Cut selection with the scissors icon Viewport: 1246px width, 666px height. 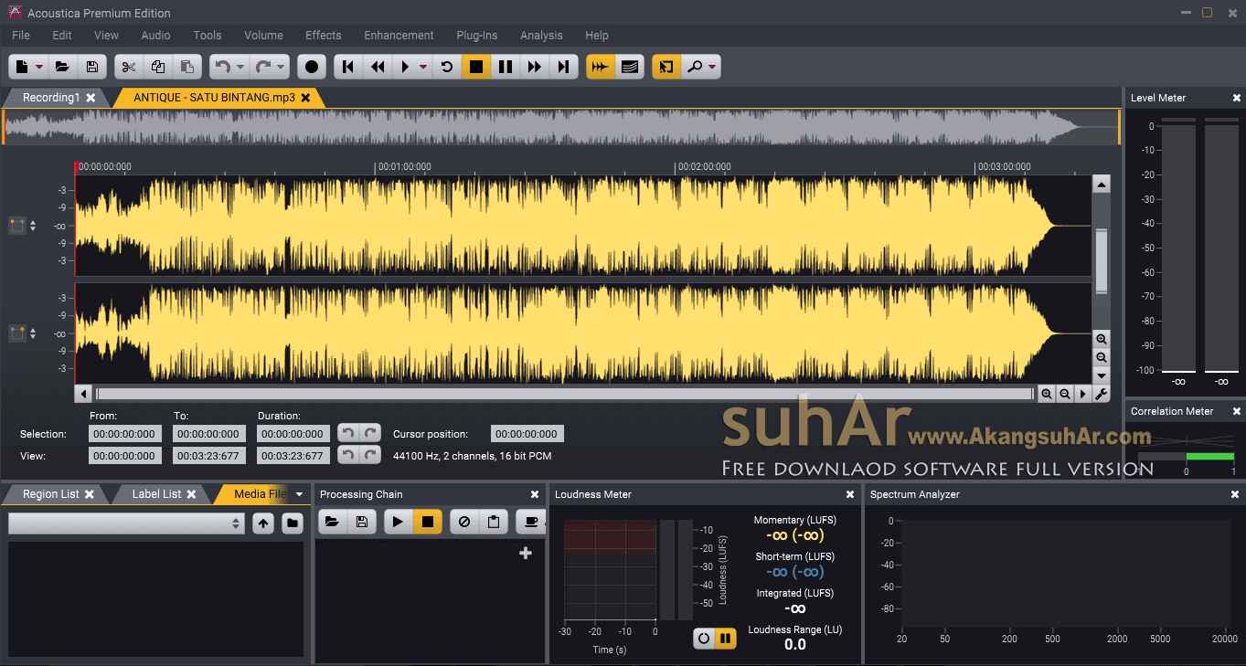(129, 67)
